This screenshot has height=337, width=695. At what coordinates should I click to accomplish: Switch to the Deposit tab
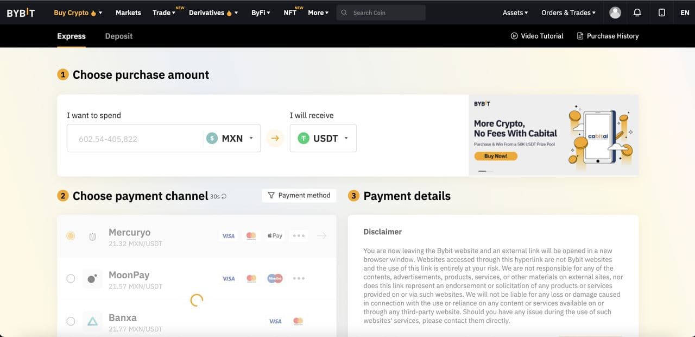tap(118, 36)
